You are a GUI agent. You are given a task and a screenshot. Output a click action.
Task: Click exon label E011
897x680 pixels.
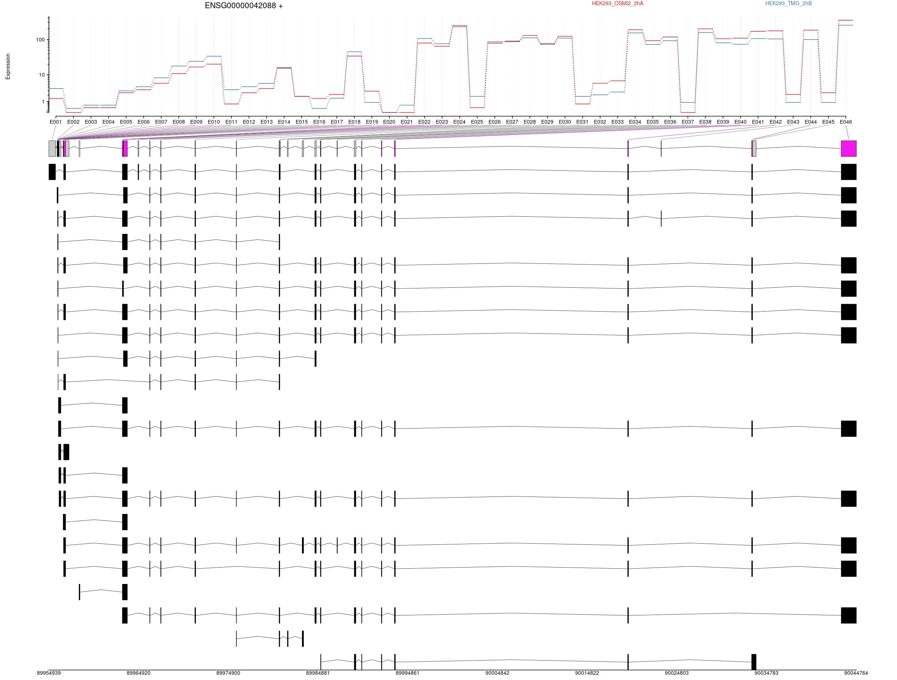[231, 122]
